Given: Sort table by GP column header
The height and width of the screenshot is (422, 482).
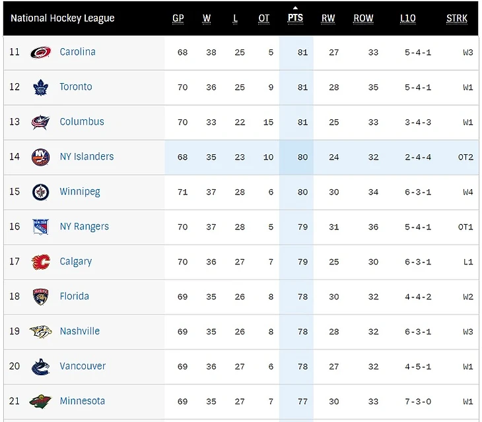Looking at the screenshot, I should click(x=178, y=18).
